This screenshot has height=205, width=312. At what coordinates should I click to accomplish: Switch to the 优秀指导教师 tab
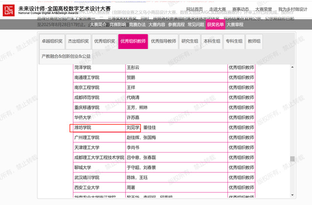coord(163,42)
